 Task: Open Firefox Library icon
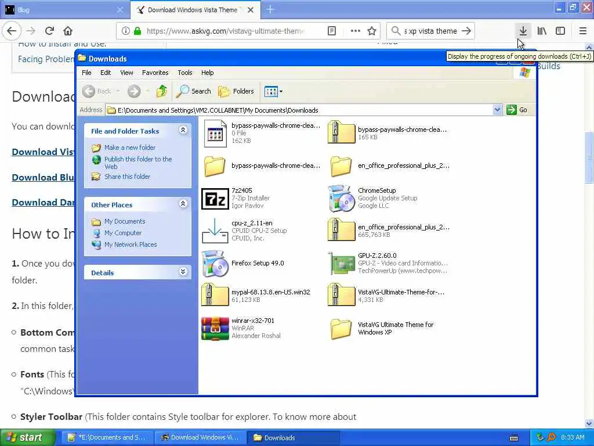pyautogui.click(x=542, y=31)
